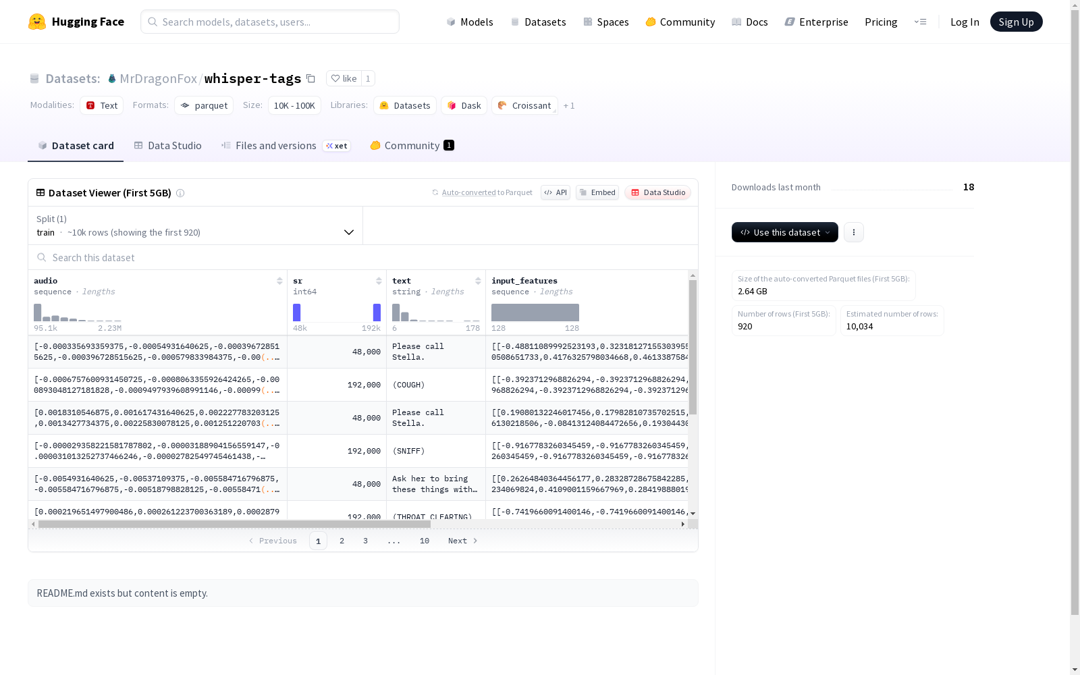Select the (SNIFF) text cell
The width and height of the screenshot is (1080, 675).
pyautogui.click(x=436, y=451)
